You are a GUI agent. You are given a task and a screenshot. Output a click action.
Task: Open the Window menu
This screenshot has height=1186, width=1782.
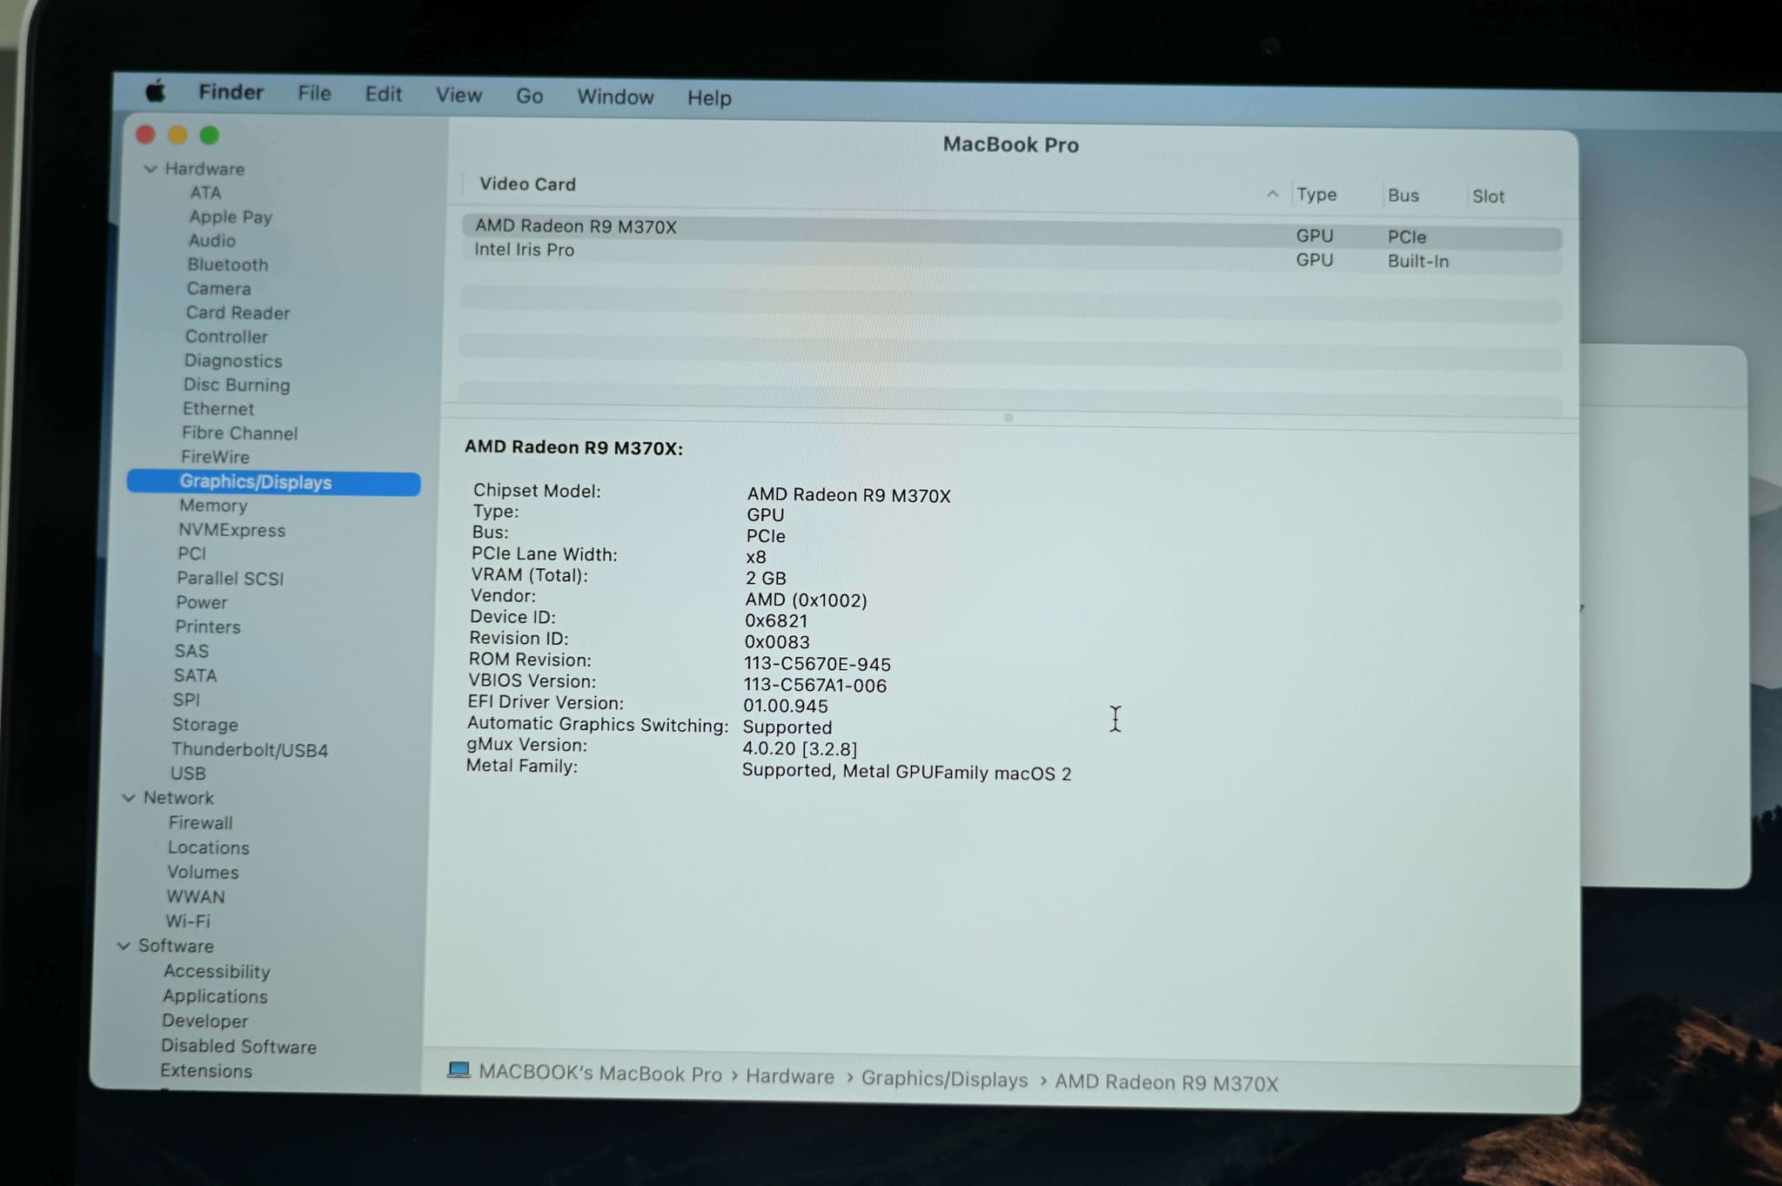coord(615,97)
